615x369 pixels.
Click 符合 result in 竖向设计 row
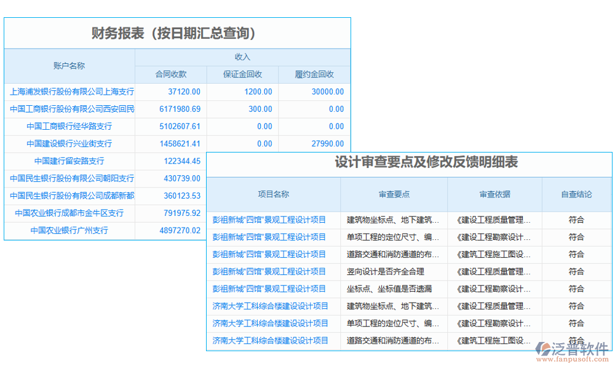click(577, 271)
